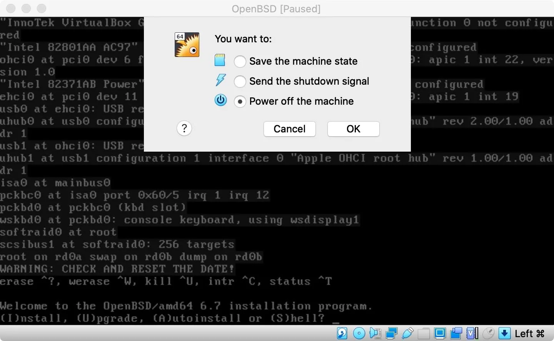The width and height of the screenshot is (554, 341).
Task: Open USB devices indicator in status bar
Action: point(407,333)
